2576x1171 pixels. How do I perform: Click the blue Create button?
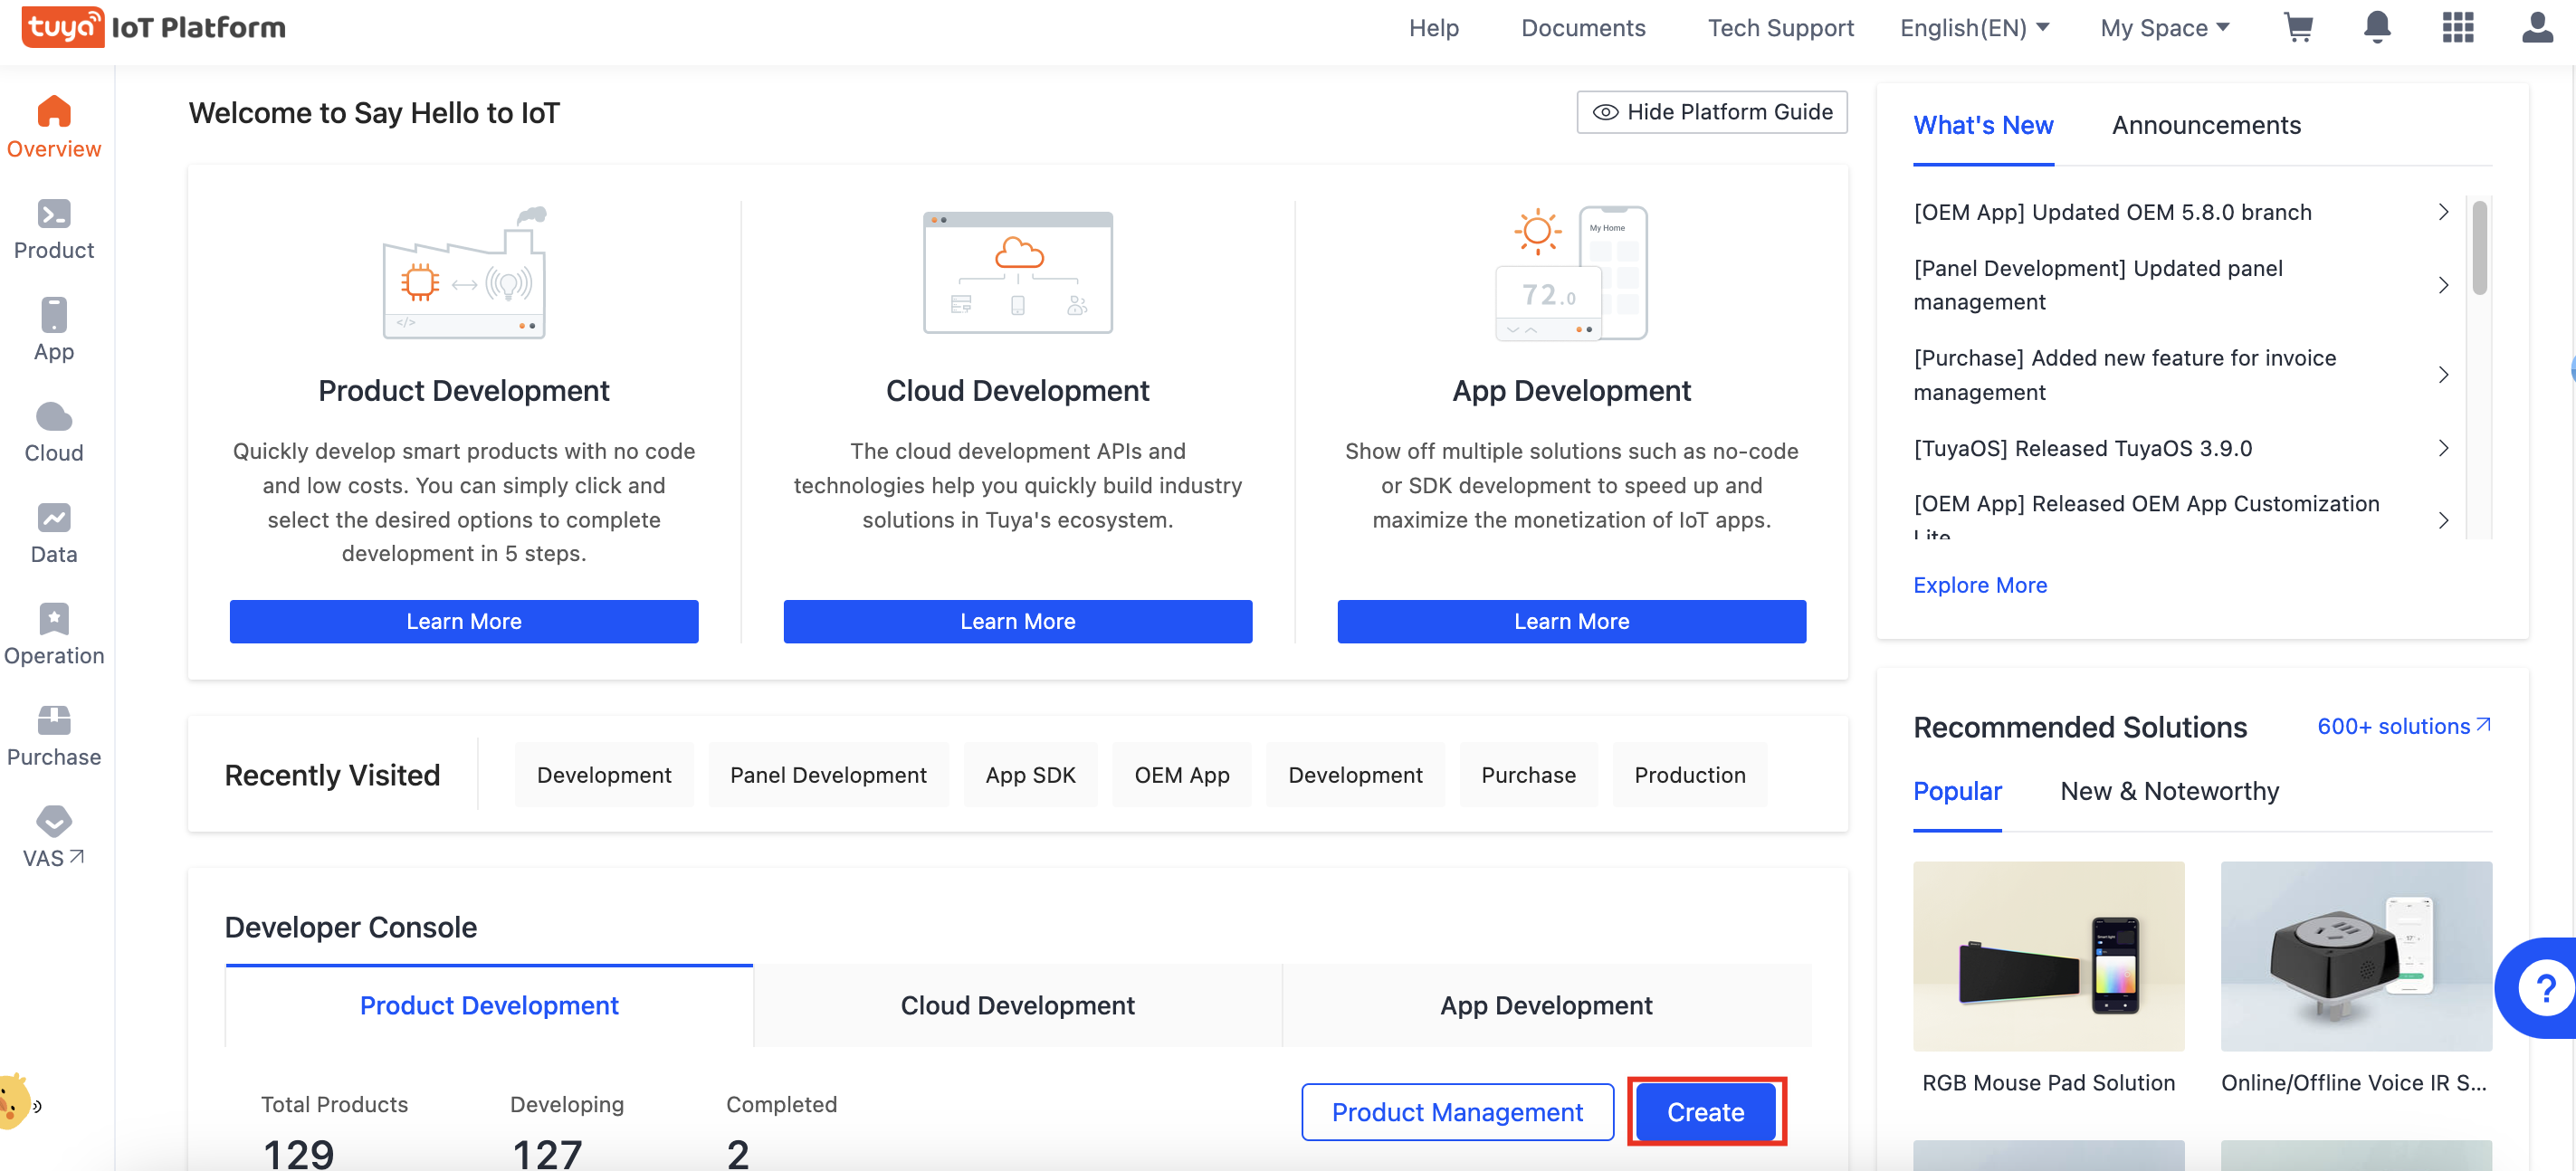click(x=1705, y=1112)
